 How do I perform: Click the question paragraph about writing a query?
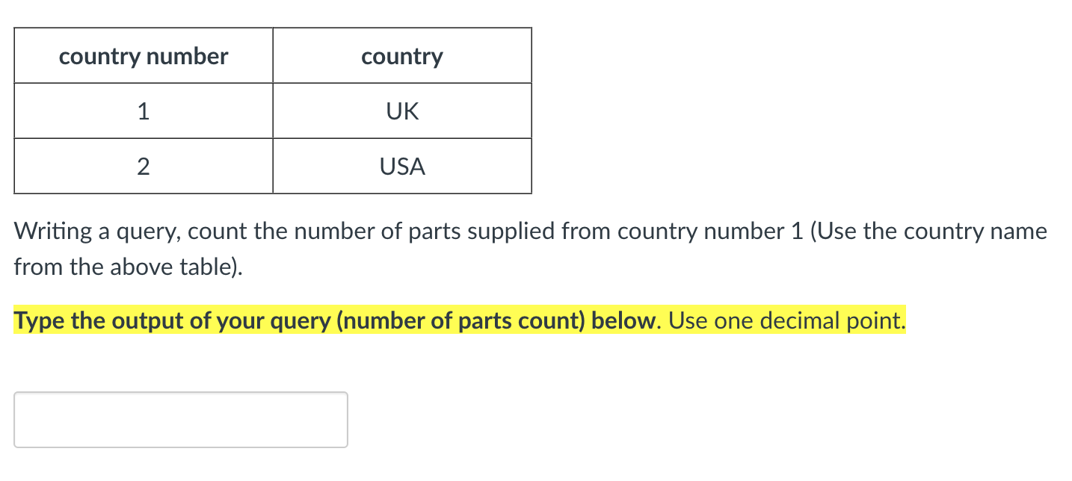523,232
